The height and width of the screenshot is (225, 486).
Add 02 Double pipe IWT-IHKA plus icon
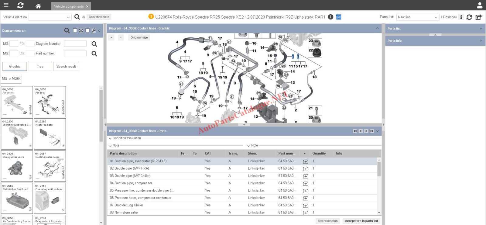(306, 169)
